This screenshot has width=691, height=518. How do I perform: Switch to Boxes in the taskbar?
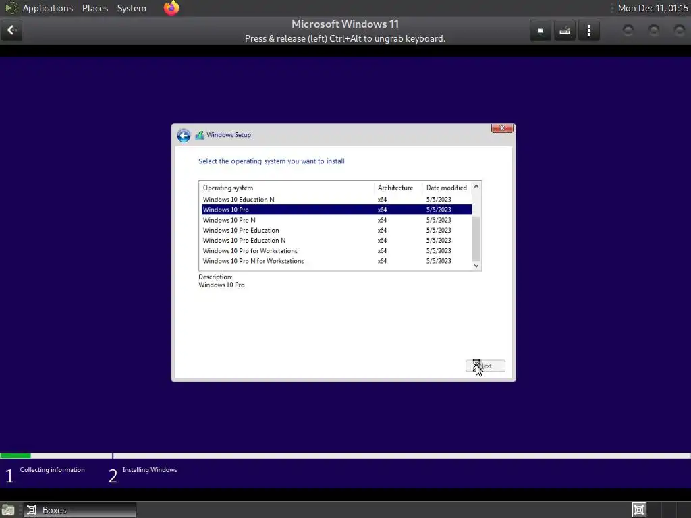[80, 510]
